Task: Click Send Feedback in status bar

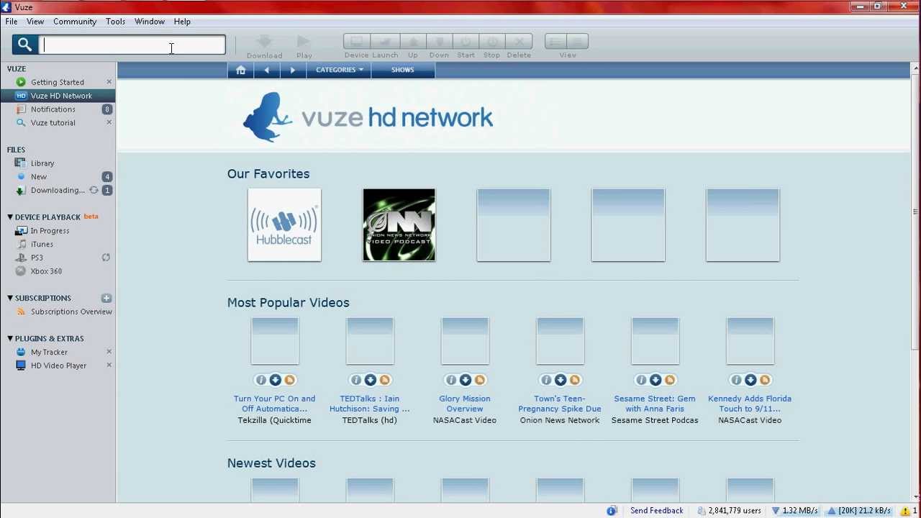Action: pos(656,511)
